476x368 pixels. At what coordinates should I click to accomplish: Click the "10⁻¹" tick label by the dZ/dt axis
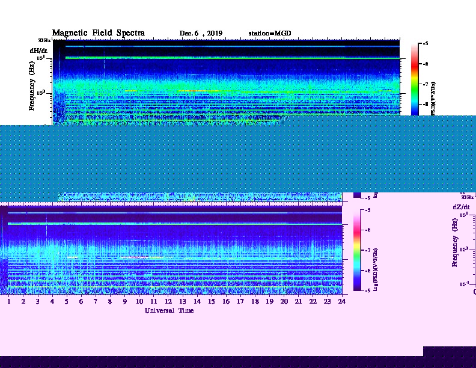tap(464, 284)
